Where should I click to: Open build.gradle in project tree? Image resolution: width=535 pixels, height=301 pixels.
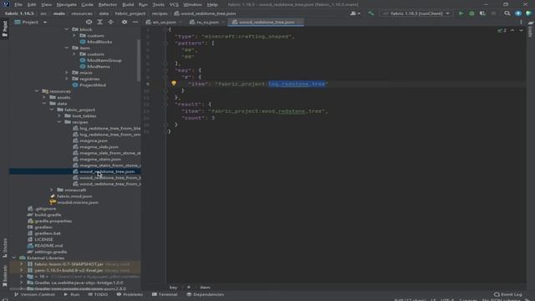coord(48,215)
